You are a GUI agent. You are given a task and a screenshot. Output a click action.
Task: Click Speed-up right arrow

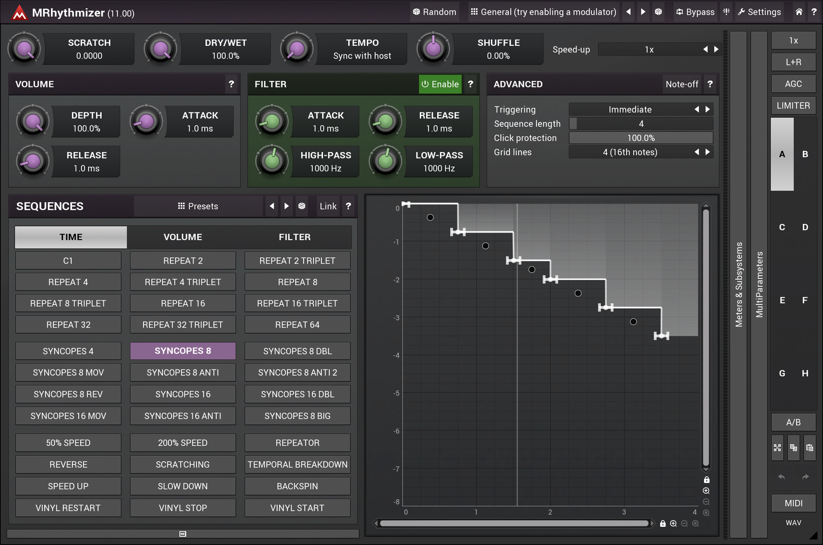(716, 49)
